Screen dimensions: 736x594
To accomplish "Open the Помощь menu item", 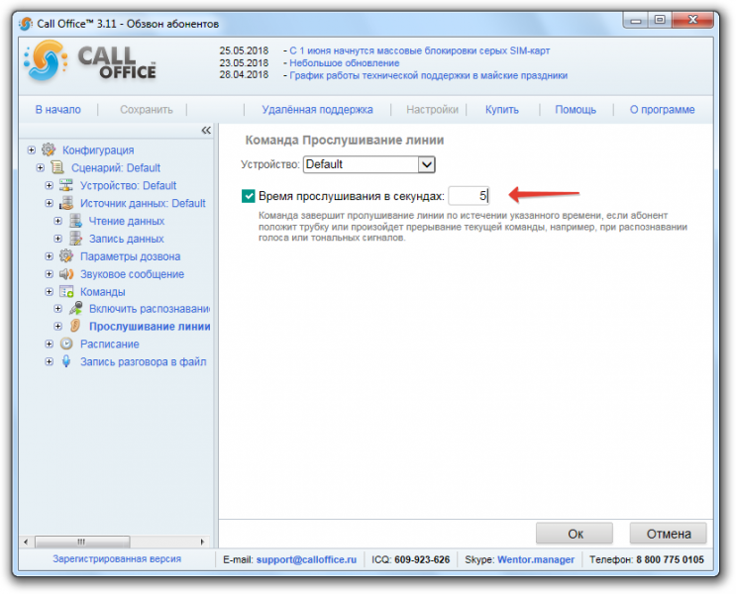I will (x=576, y=110).
